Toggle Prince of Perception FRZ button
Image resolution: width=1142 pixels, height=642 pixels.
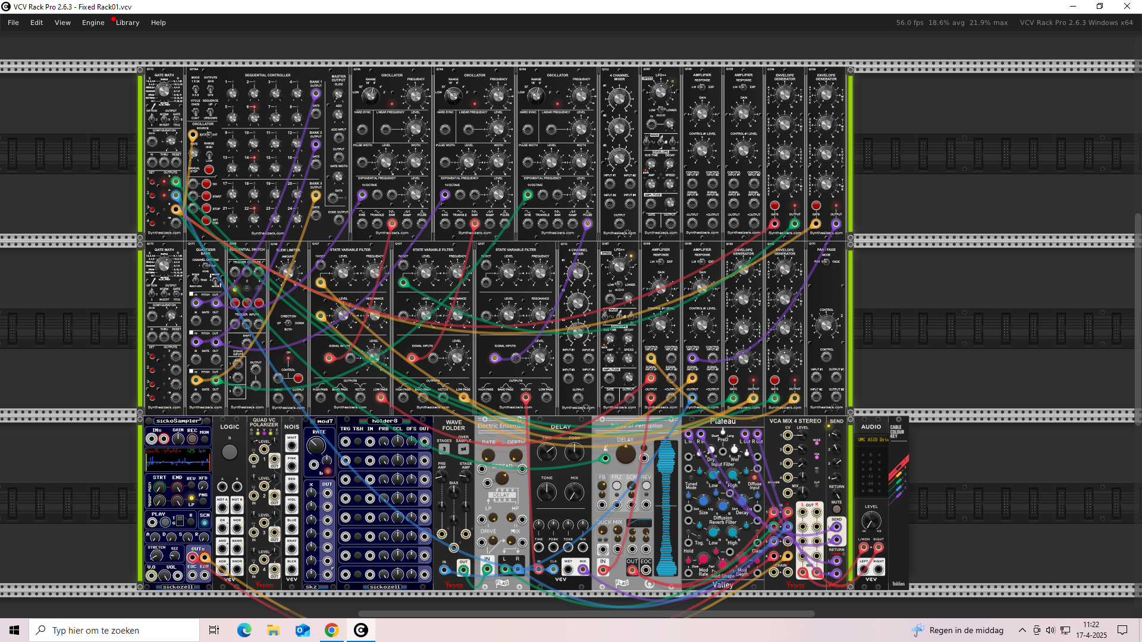click(617, 486)
